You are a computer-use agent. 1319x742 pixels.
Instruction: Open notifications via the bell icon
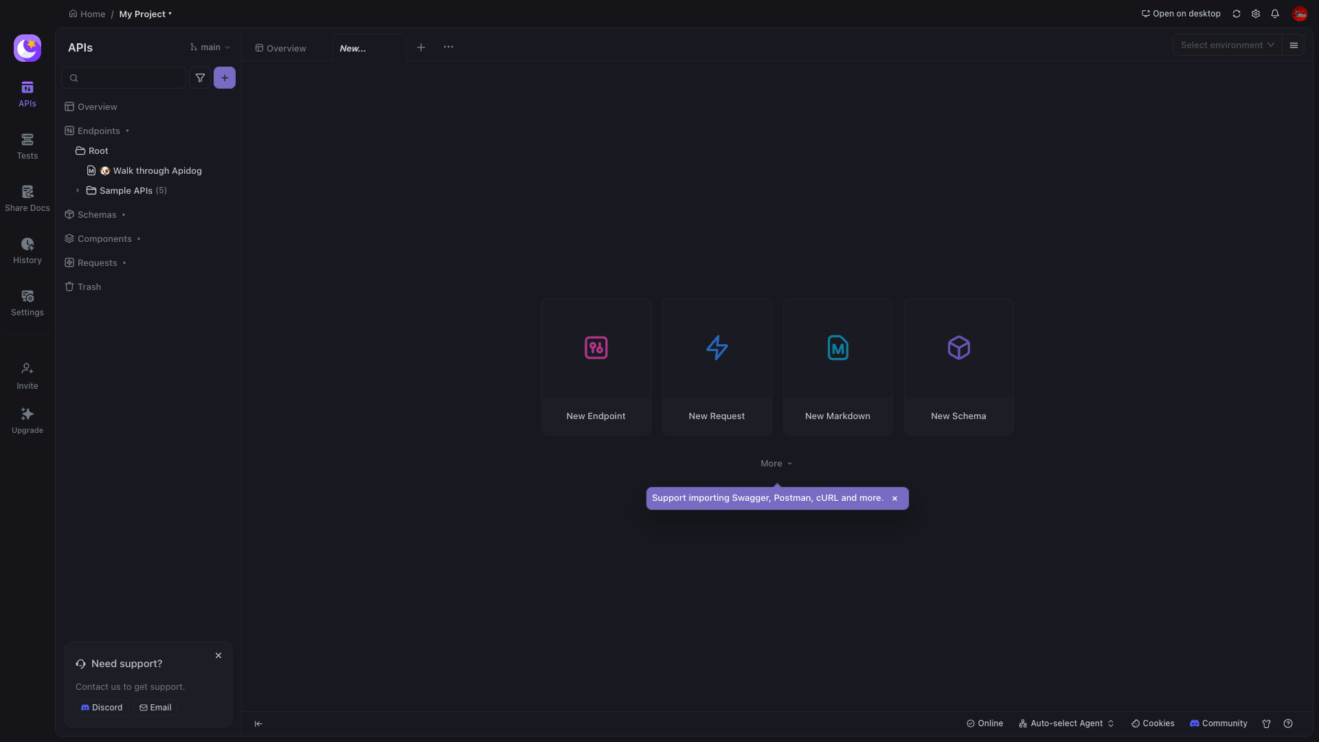coord(1275,14)
